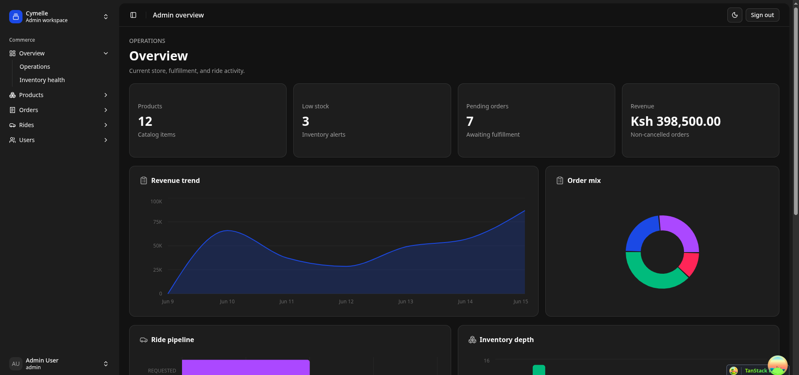Expand the Rides section chevron
The image size is (799, 375).
(x=106, y=125)
